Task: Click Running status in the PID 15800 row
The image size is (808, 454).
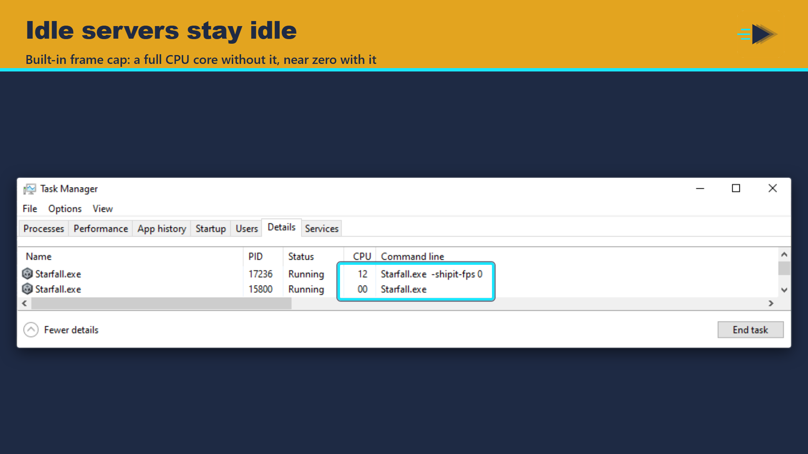Action: pyautogui.click(x=306, y=289)
